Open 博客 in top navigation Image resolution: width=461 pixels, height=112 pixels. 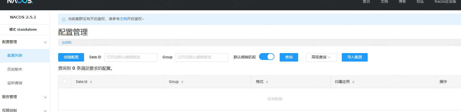[402, 2]
